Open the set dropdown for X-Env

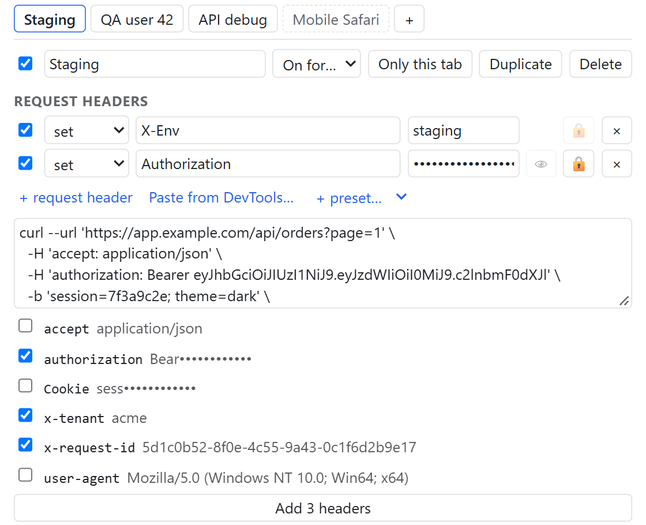tap(87, 130)
